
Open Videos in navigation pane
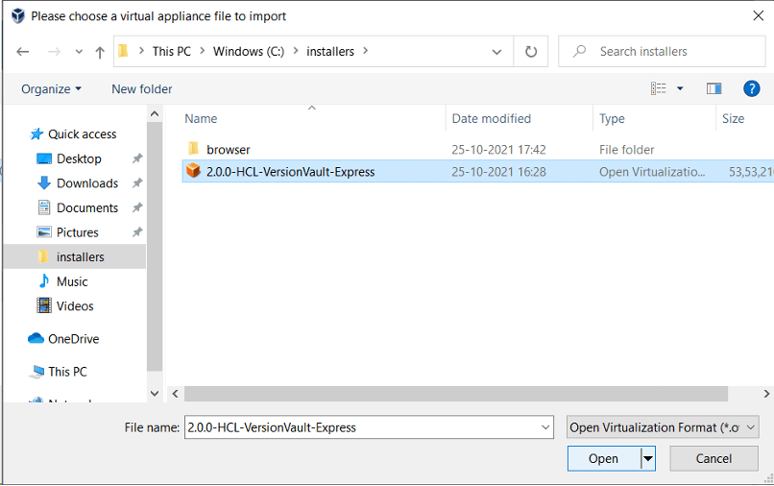click(x=75, y=306)
